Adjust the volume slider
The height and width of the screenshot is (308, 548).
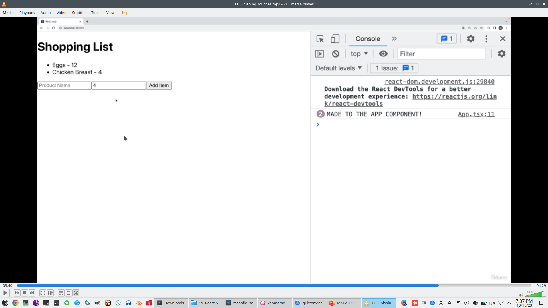coord(535,294)
